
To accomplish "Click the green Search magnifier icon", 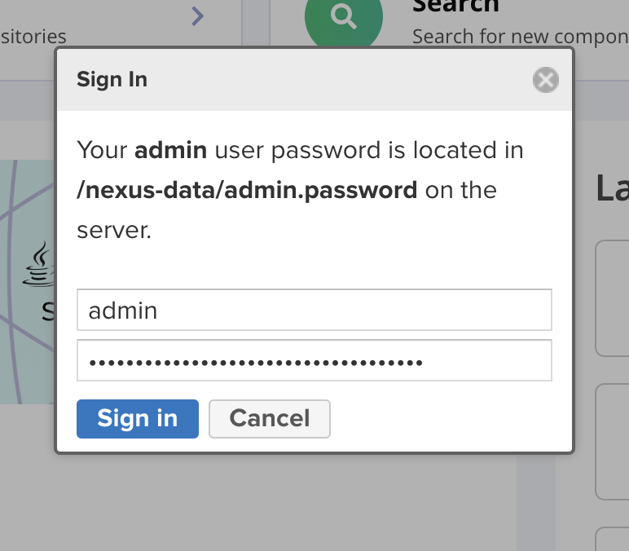I will point(343,18).
